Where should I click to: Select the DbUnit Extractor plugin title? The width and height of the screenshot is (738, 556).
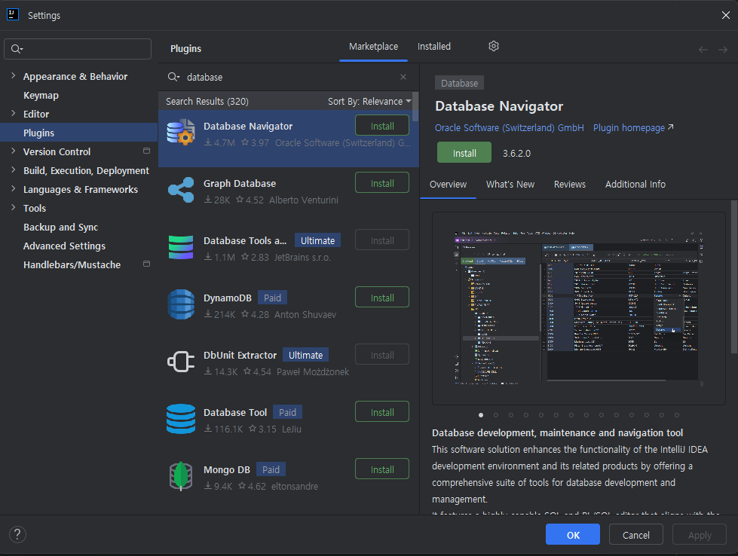(240, 355)
